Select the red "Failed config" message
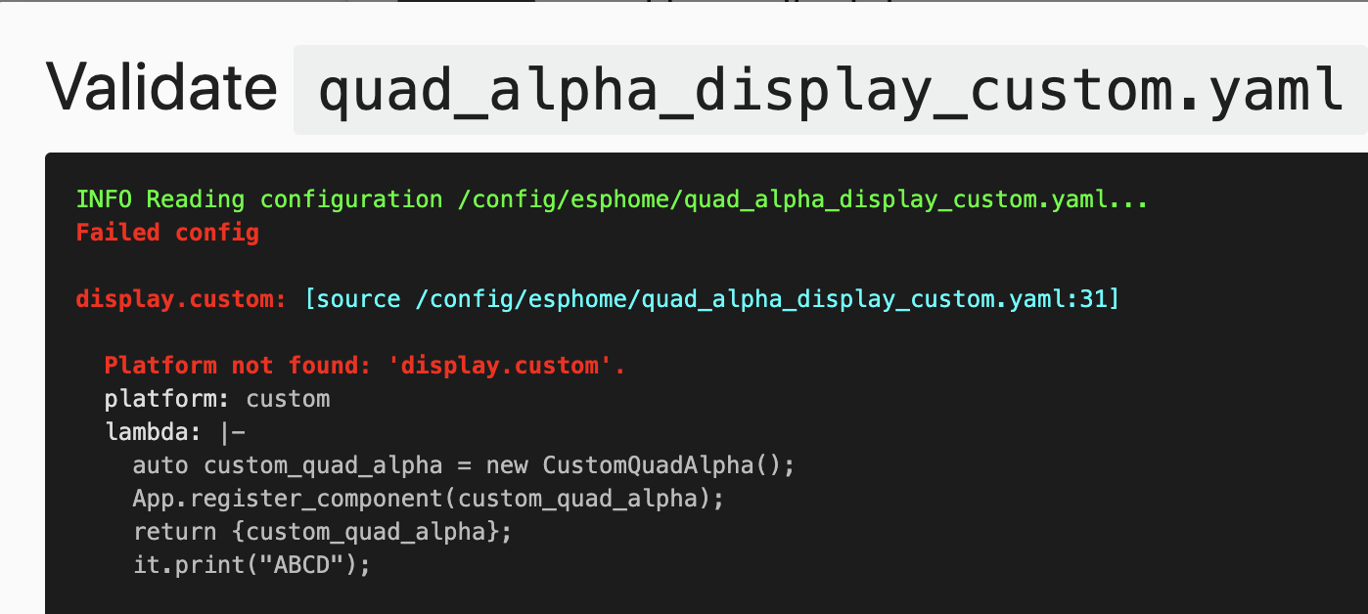The height and width of the screenshot is (614, 1368). (167, 233)
